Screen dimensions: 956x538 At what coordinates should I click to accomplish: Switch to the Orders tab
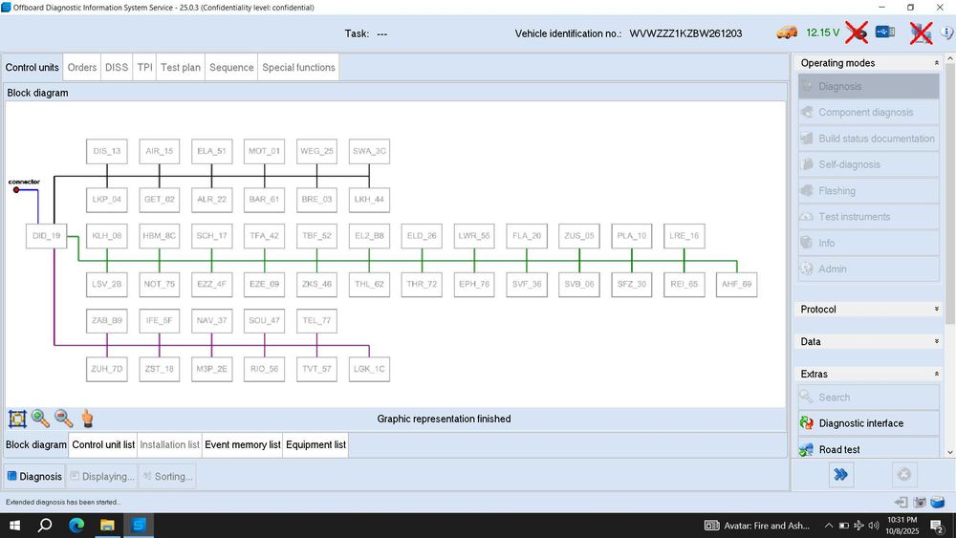81,67
